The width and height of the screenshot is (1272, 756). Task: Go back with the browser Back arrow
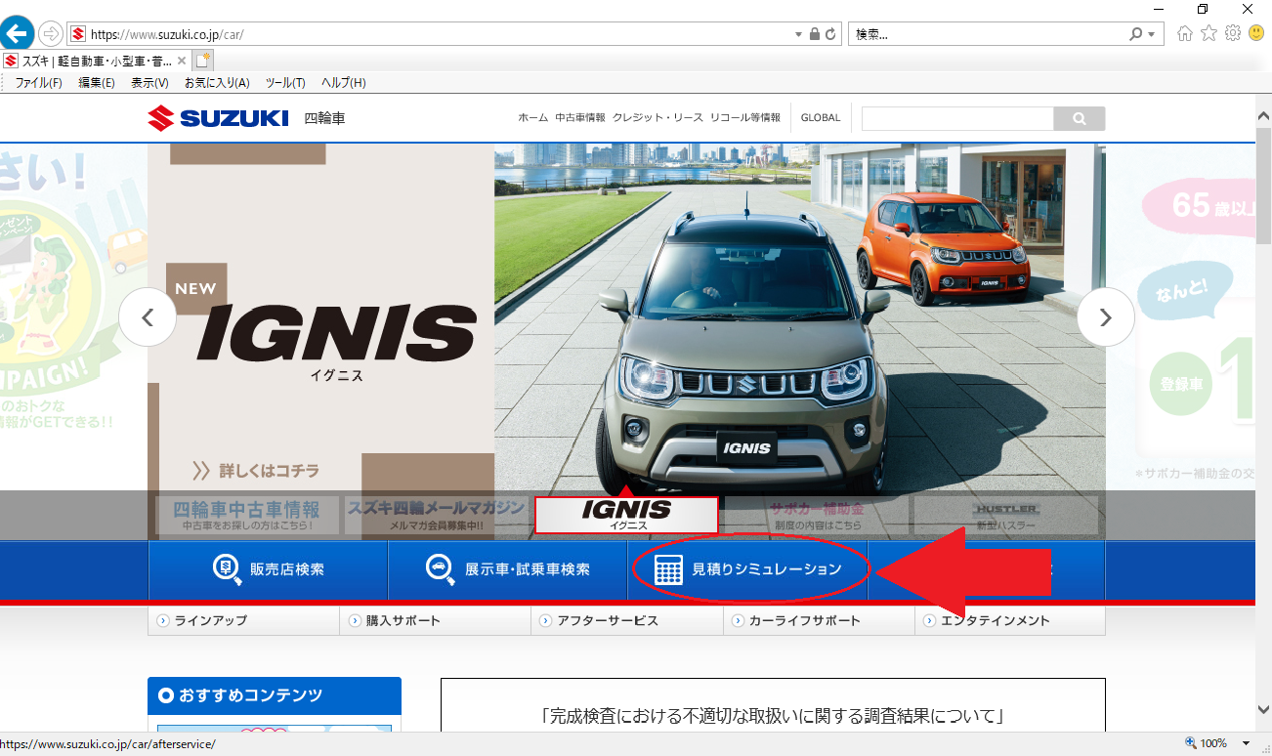17,34
